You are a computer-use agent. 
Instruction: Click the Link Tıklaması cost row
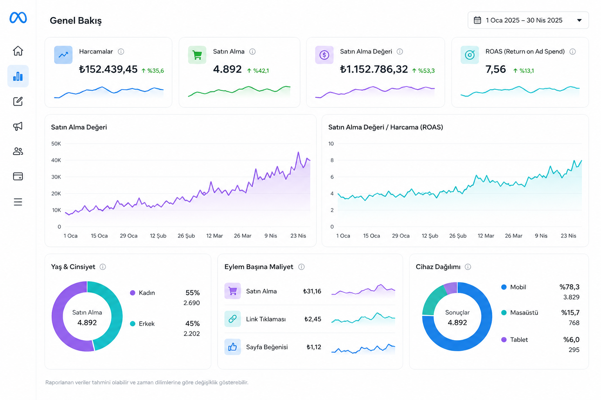[x=310, y=319]
